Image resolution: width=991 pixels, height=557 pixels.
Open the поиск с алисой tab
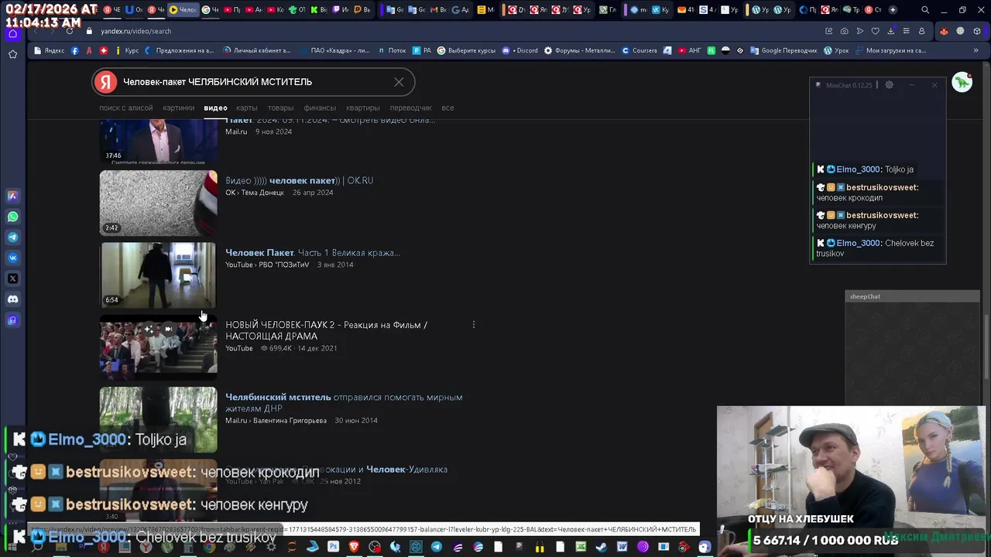pyautogui.click(x=126, y=108)
